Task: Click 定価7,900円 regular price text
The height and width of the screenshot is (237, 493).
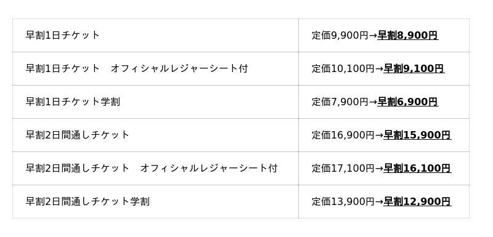Action: (x=340, y=102)
